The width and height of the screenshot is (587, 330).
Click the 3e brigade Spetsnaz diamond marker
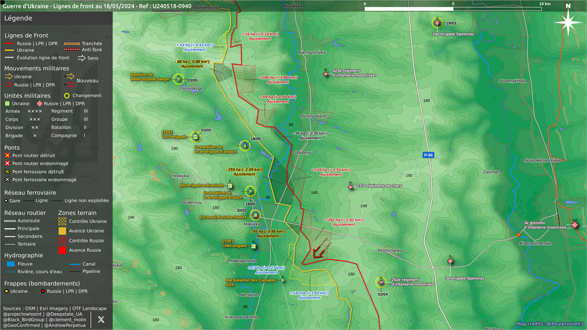point(450,261)
